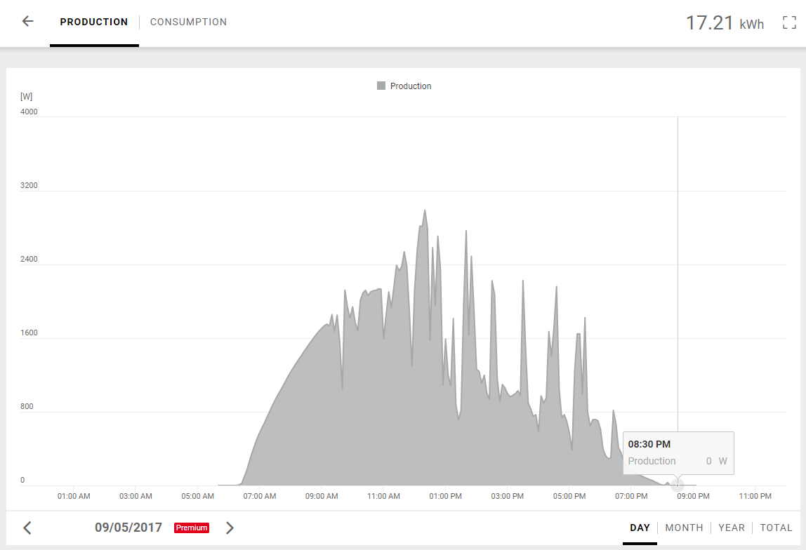Show Total view

coord(777,528)
